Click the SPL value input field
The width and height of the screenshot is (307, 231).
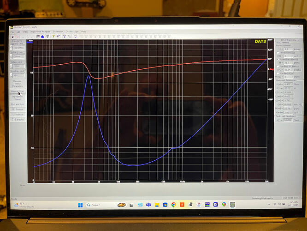(x=289, y=70)
